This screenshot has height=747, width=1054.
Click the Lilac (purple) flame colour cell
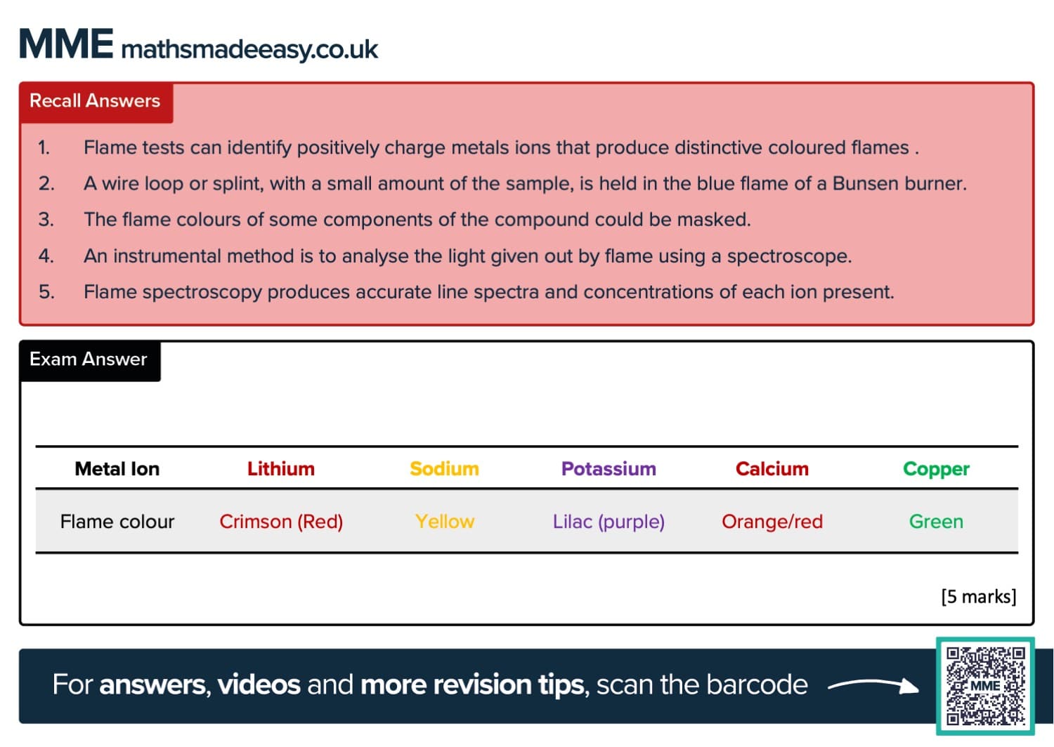609,522
